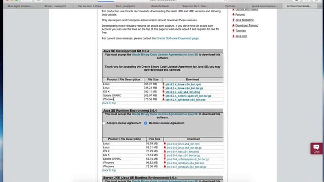Switch to the Sort - javatpoint tab
This screenshot has width=324, height=182.
click(125, 6)
